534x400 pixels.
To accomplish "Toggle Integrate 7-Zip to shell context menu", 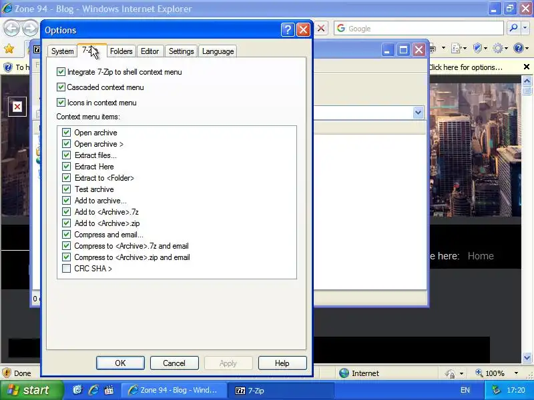I will pyautogui.click(x=61, y=72).
